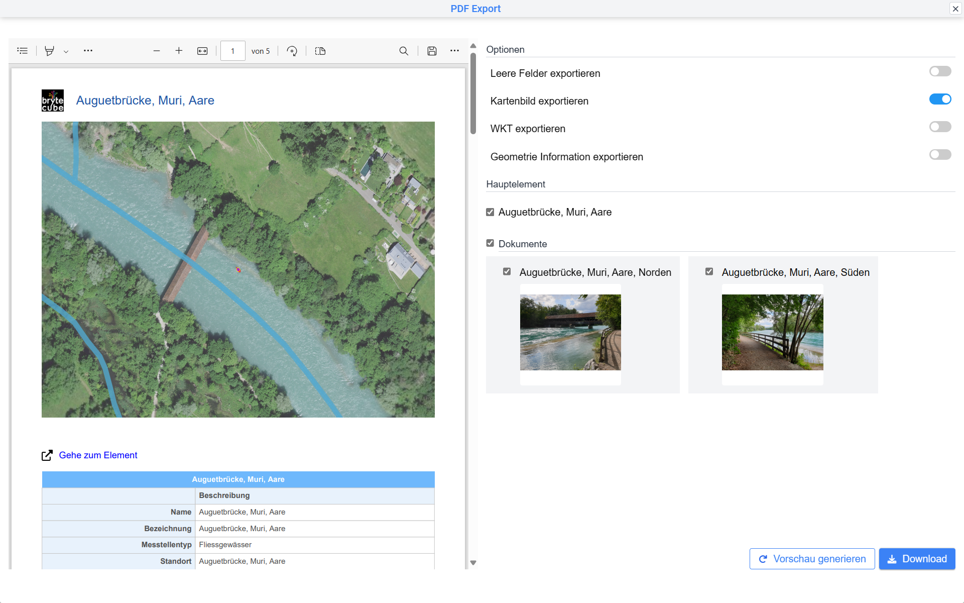Screen dimensions: 964x603
Task: Turn on WKT exportieren
Action: pos(940,127)
